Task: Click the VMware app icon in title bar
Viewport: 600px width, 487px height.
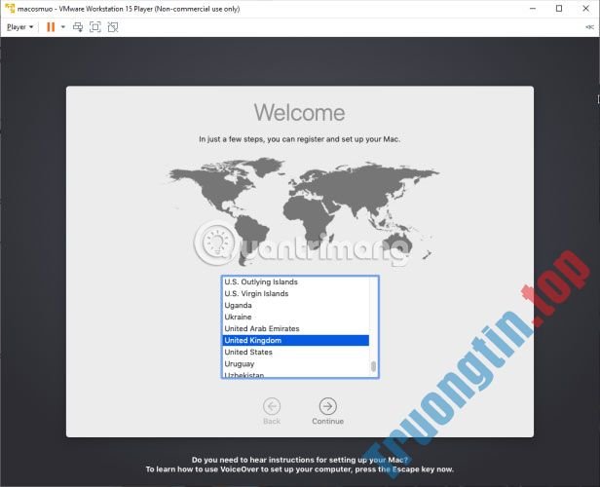Action: (10, 9)
